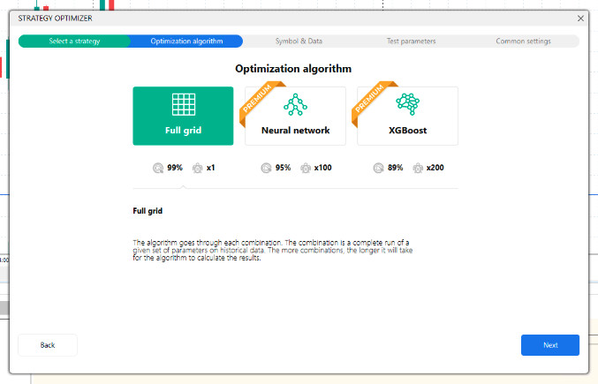Close the Strategy Optimizer dialog

tap(580, 19)
